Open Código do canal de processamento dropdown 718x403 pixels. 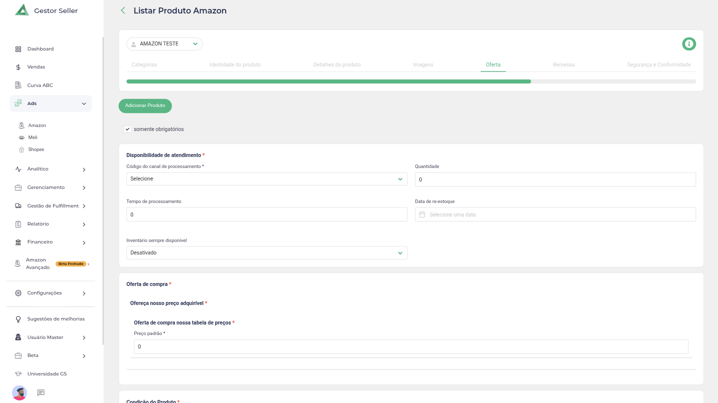point(267,179)
